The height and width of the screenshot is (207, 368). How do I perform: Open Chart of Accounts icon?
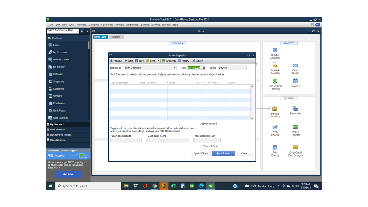[x=275, y=50]
